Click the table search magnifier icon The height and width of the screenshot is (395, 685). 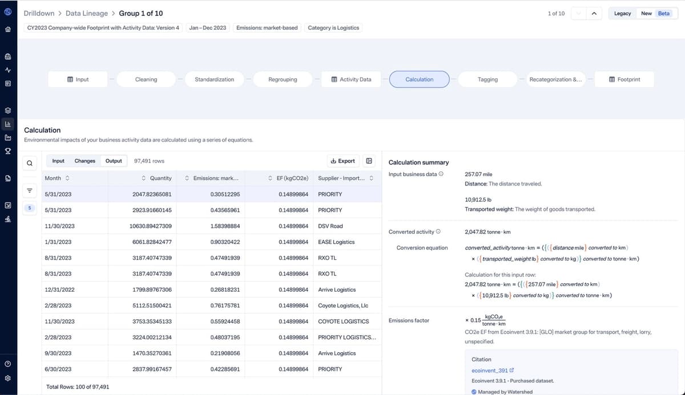29,164
